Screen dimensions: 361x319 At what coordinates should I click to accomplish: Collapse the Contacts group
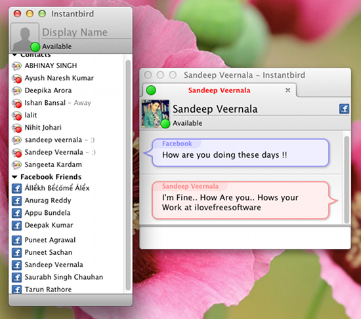(x=14, y=55)
